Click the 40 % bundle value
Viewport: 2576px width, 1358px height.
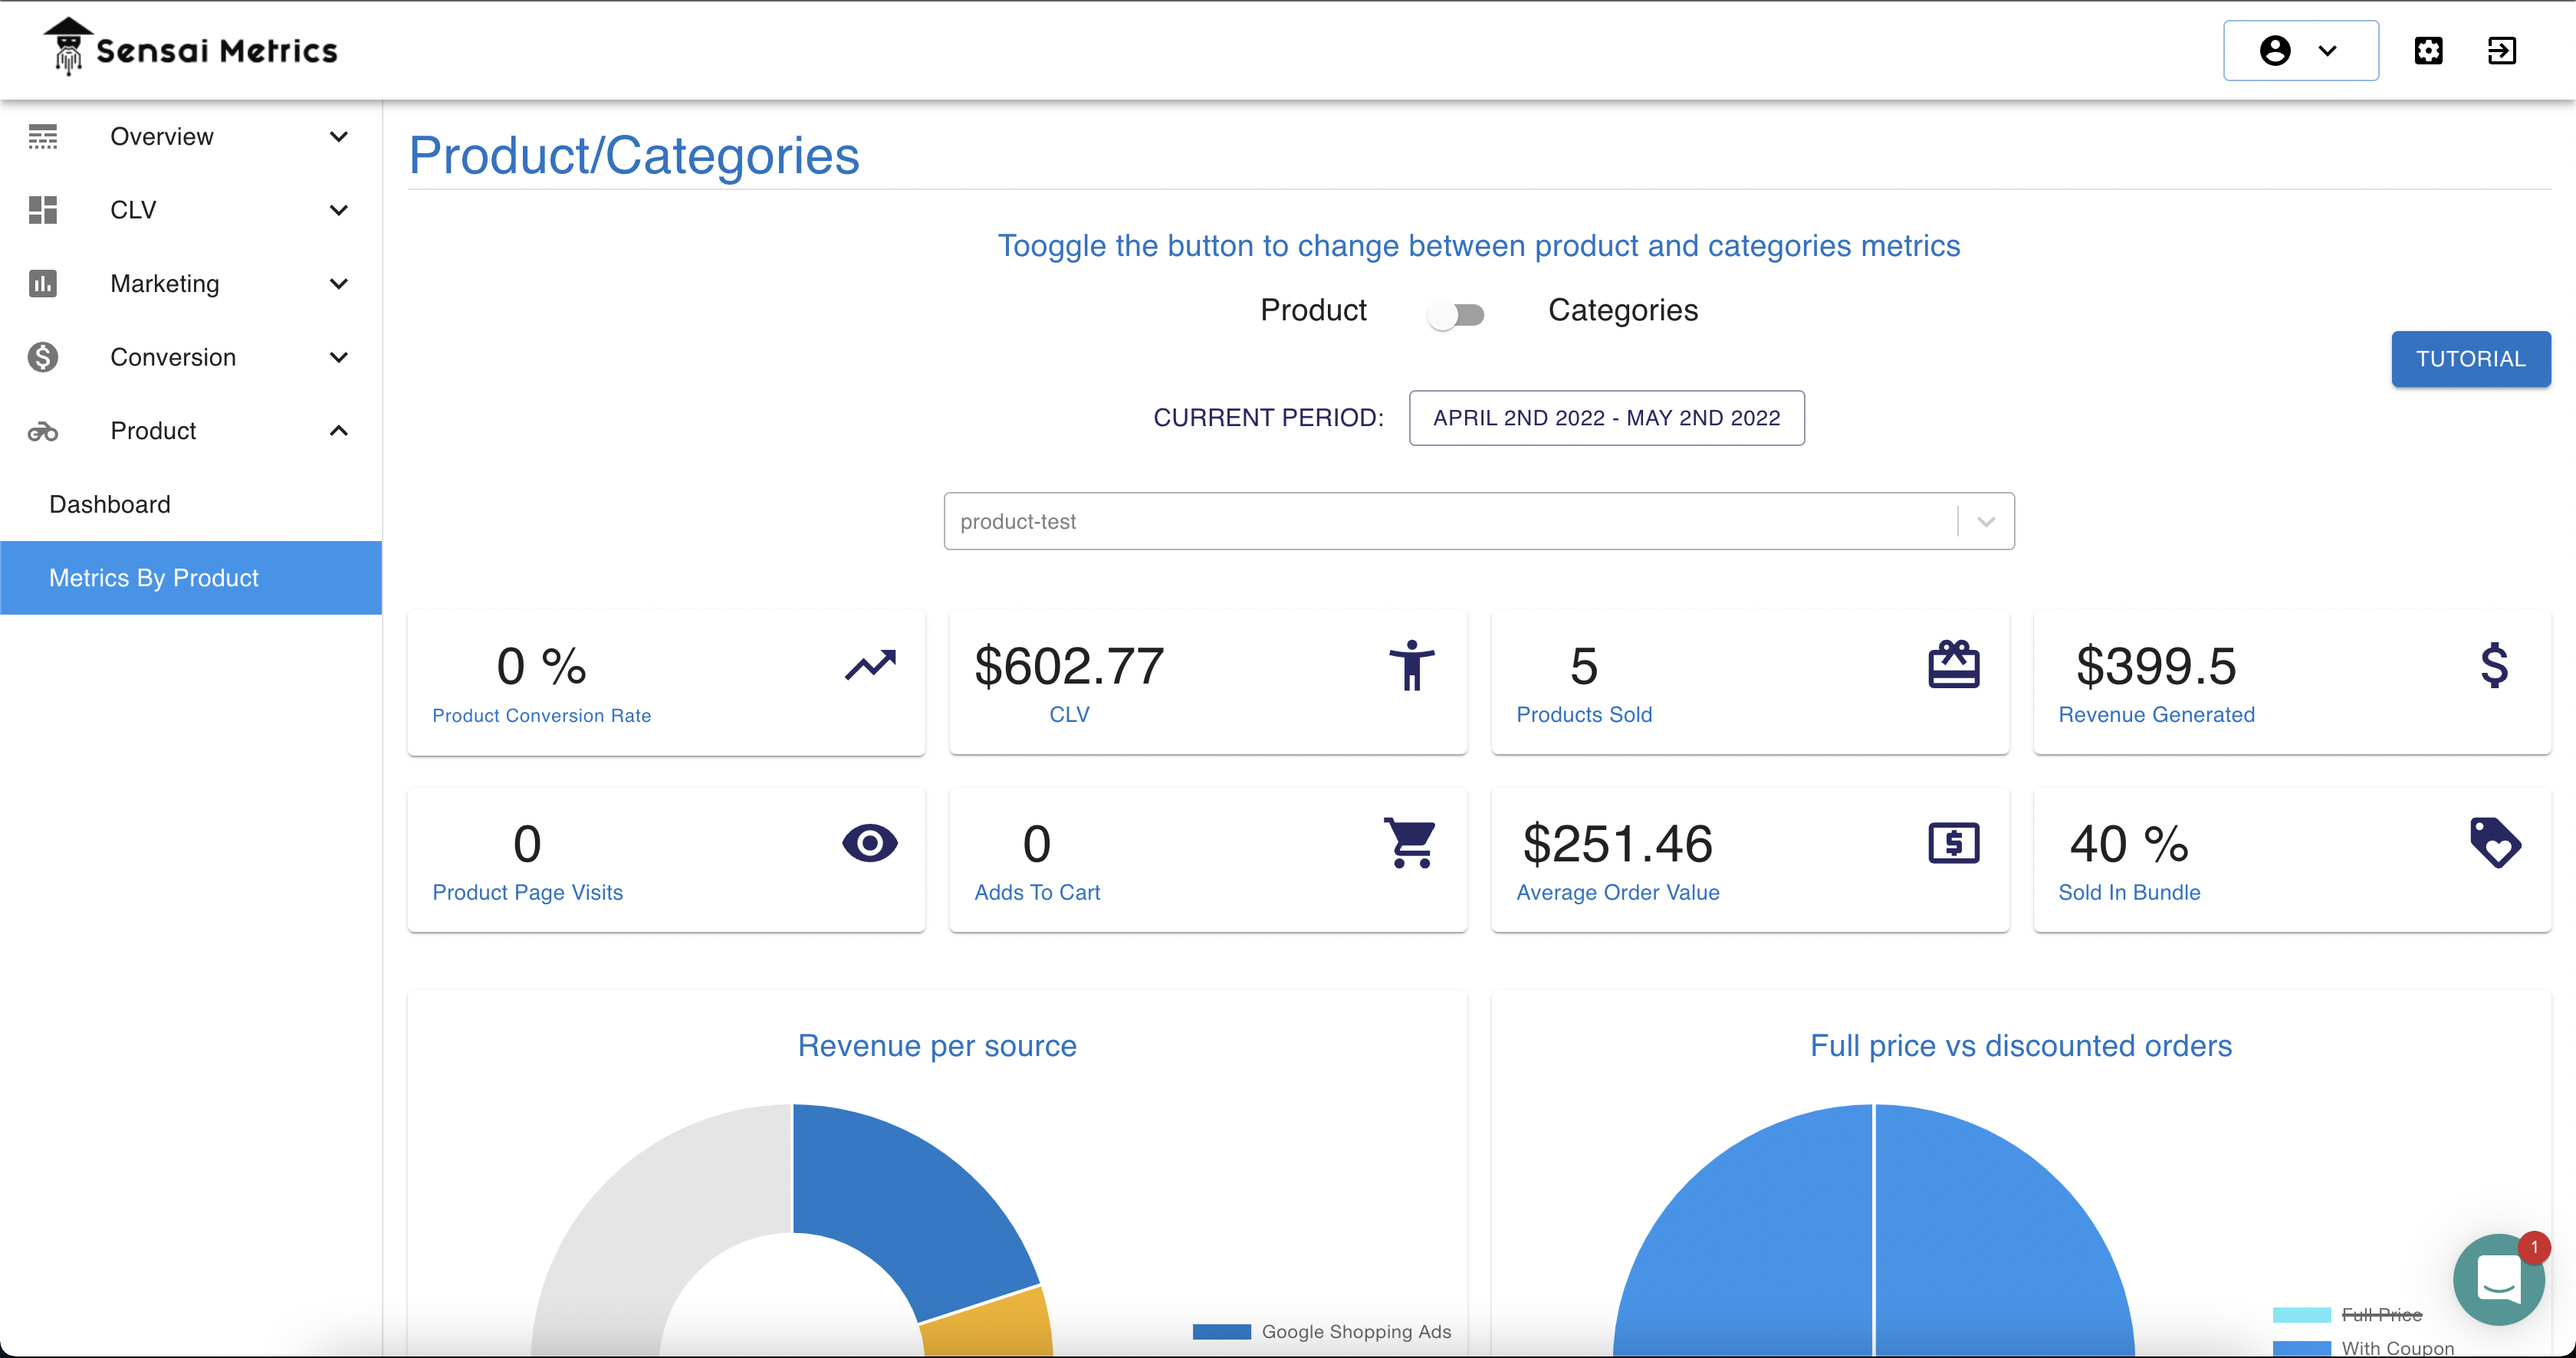click(2129, 845)
